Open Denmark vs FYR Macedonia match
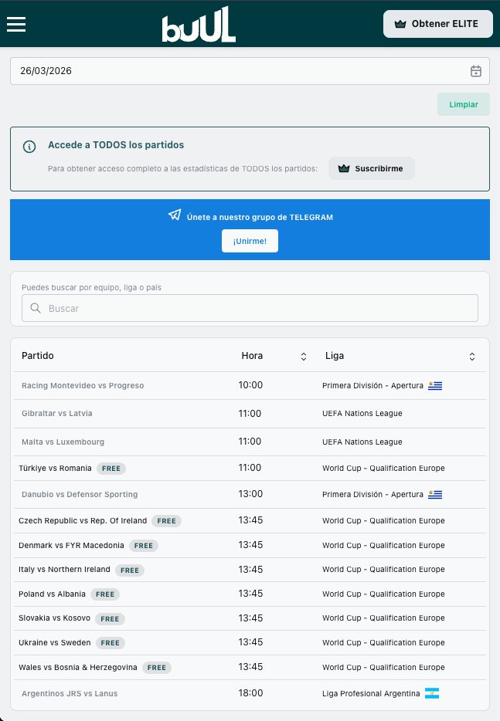The image size is (500, 721). click(71, 545)
